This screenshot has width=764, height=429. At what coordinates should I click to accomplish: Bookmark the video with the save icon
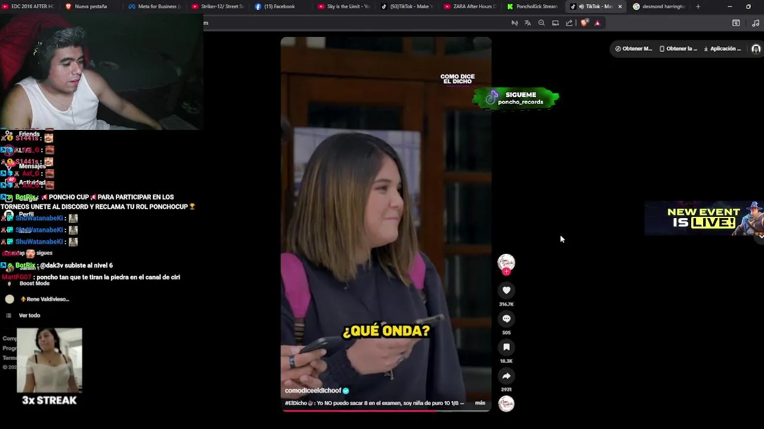tap(506, 347)
